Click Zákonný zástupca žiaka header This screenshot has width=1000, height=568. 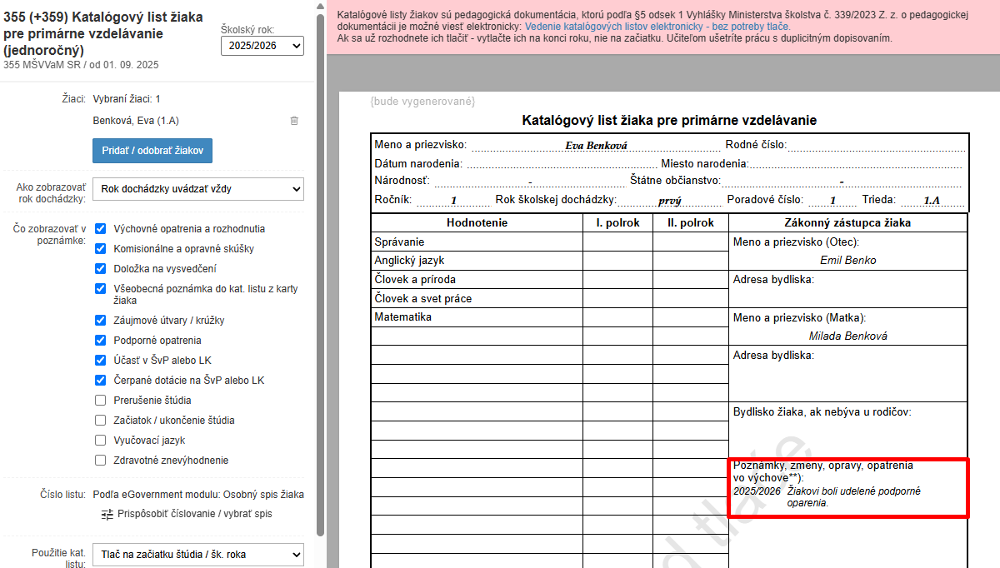(x=847, y=222)
